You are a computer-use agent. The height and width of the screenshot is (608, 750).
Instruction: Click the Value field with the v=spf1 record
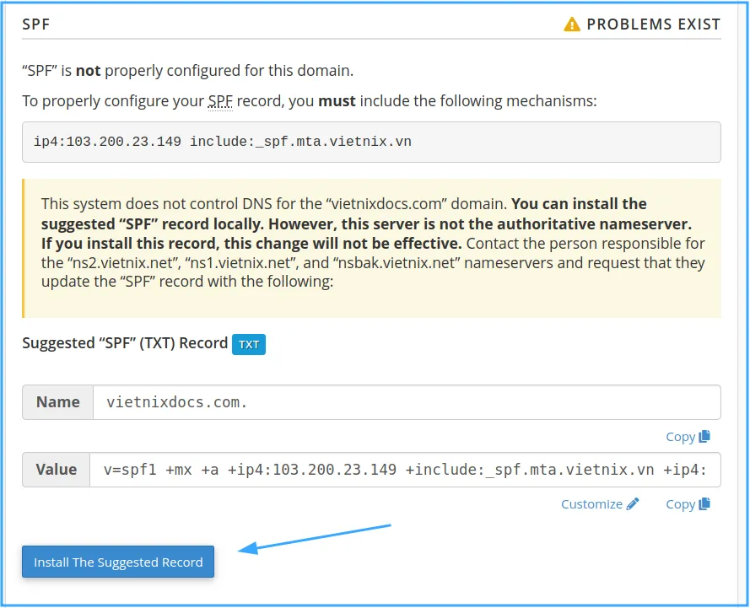click(404, 470)
